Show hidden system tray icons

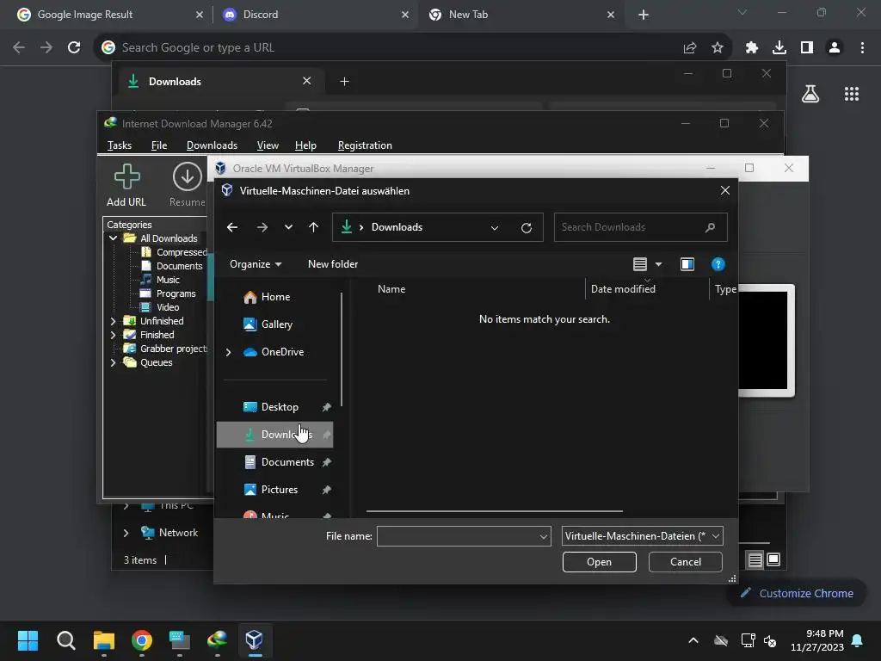pyautogui.click(x=693, y=640)
